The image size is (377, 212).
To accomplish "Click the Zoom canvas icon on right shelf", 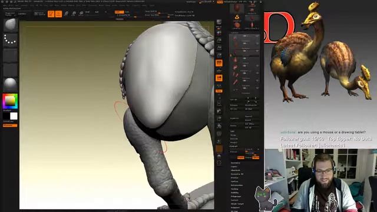I will [219, 41].
